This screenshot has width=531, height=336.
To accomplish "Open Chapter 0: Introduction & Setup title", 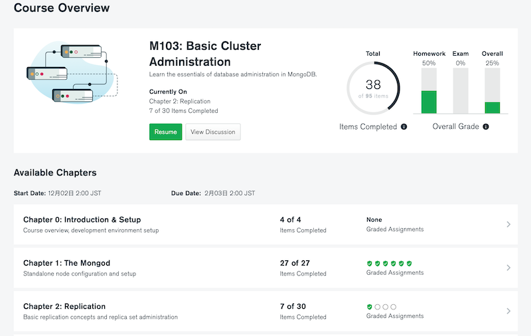I will pyautogui.click(x=82, y=220).
